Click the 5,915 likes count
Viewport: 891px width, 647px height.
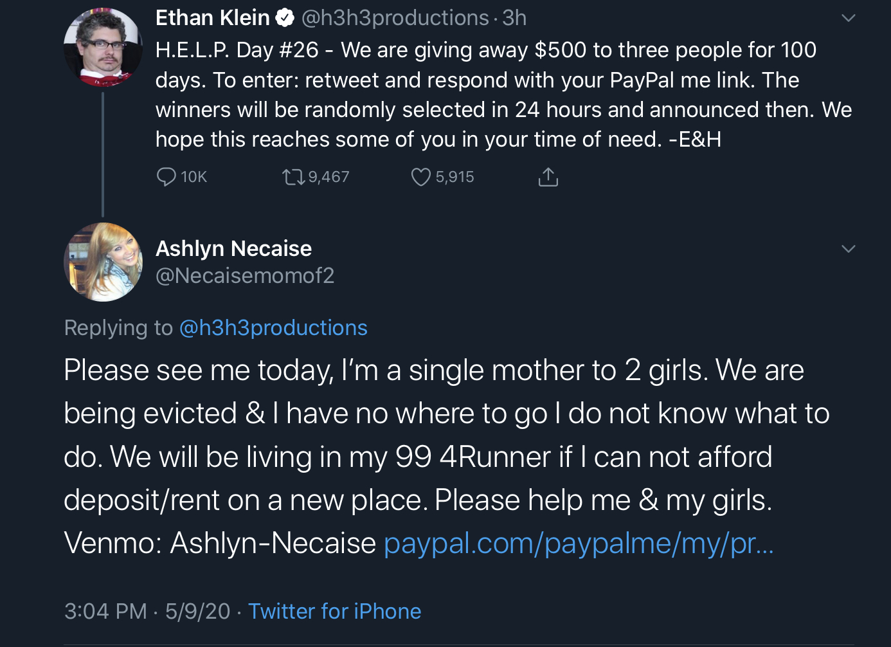455,177
